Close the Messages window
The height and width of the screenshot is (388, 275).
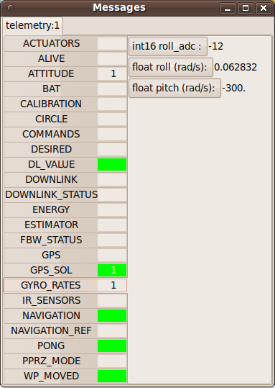264,9
